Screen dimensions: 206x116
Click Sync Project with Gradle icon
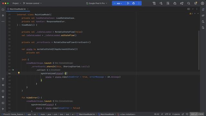click(182, 3)
